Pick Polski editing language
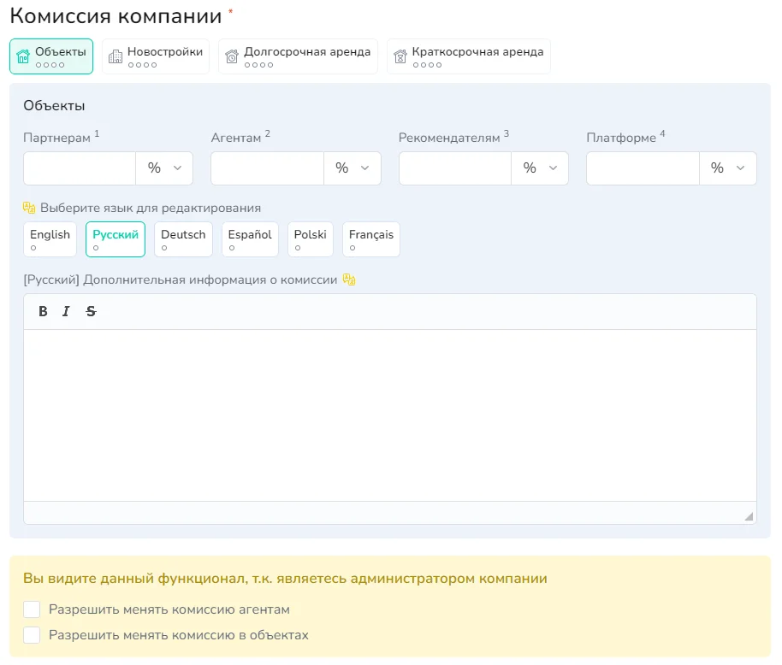Image resolution: width=782 pixels, height=665 pixels. (x=311, y=239)
